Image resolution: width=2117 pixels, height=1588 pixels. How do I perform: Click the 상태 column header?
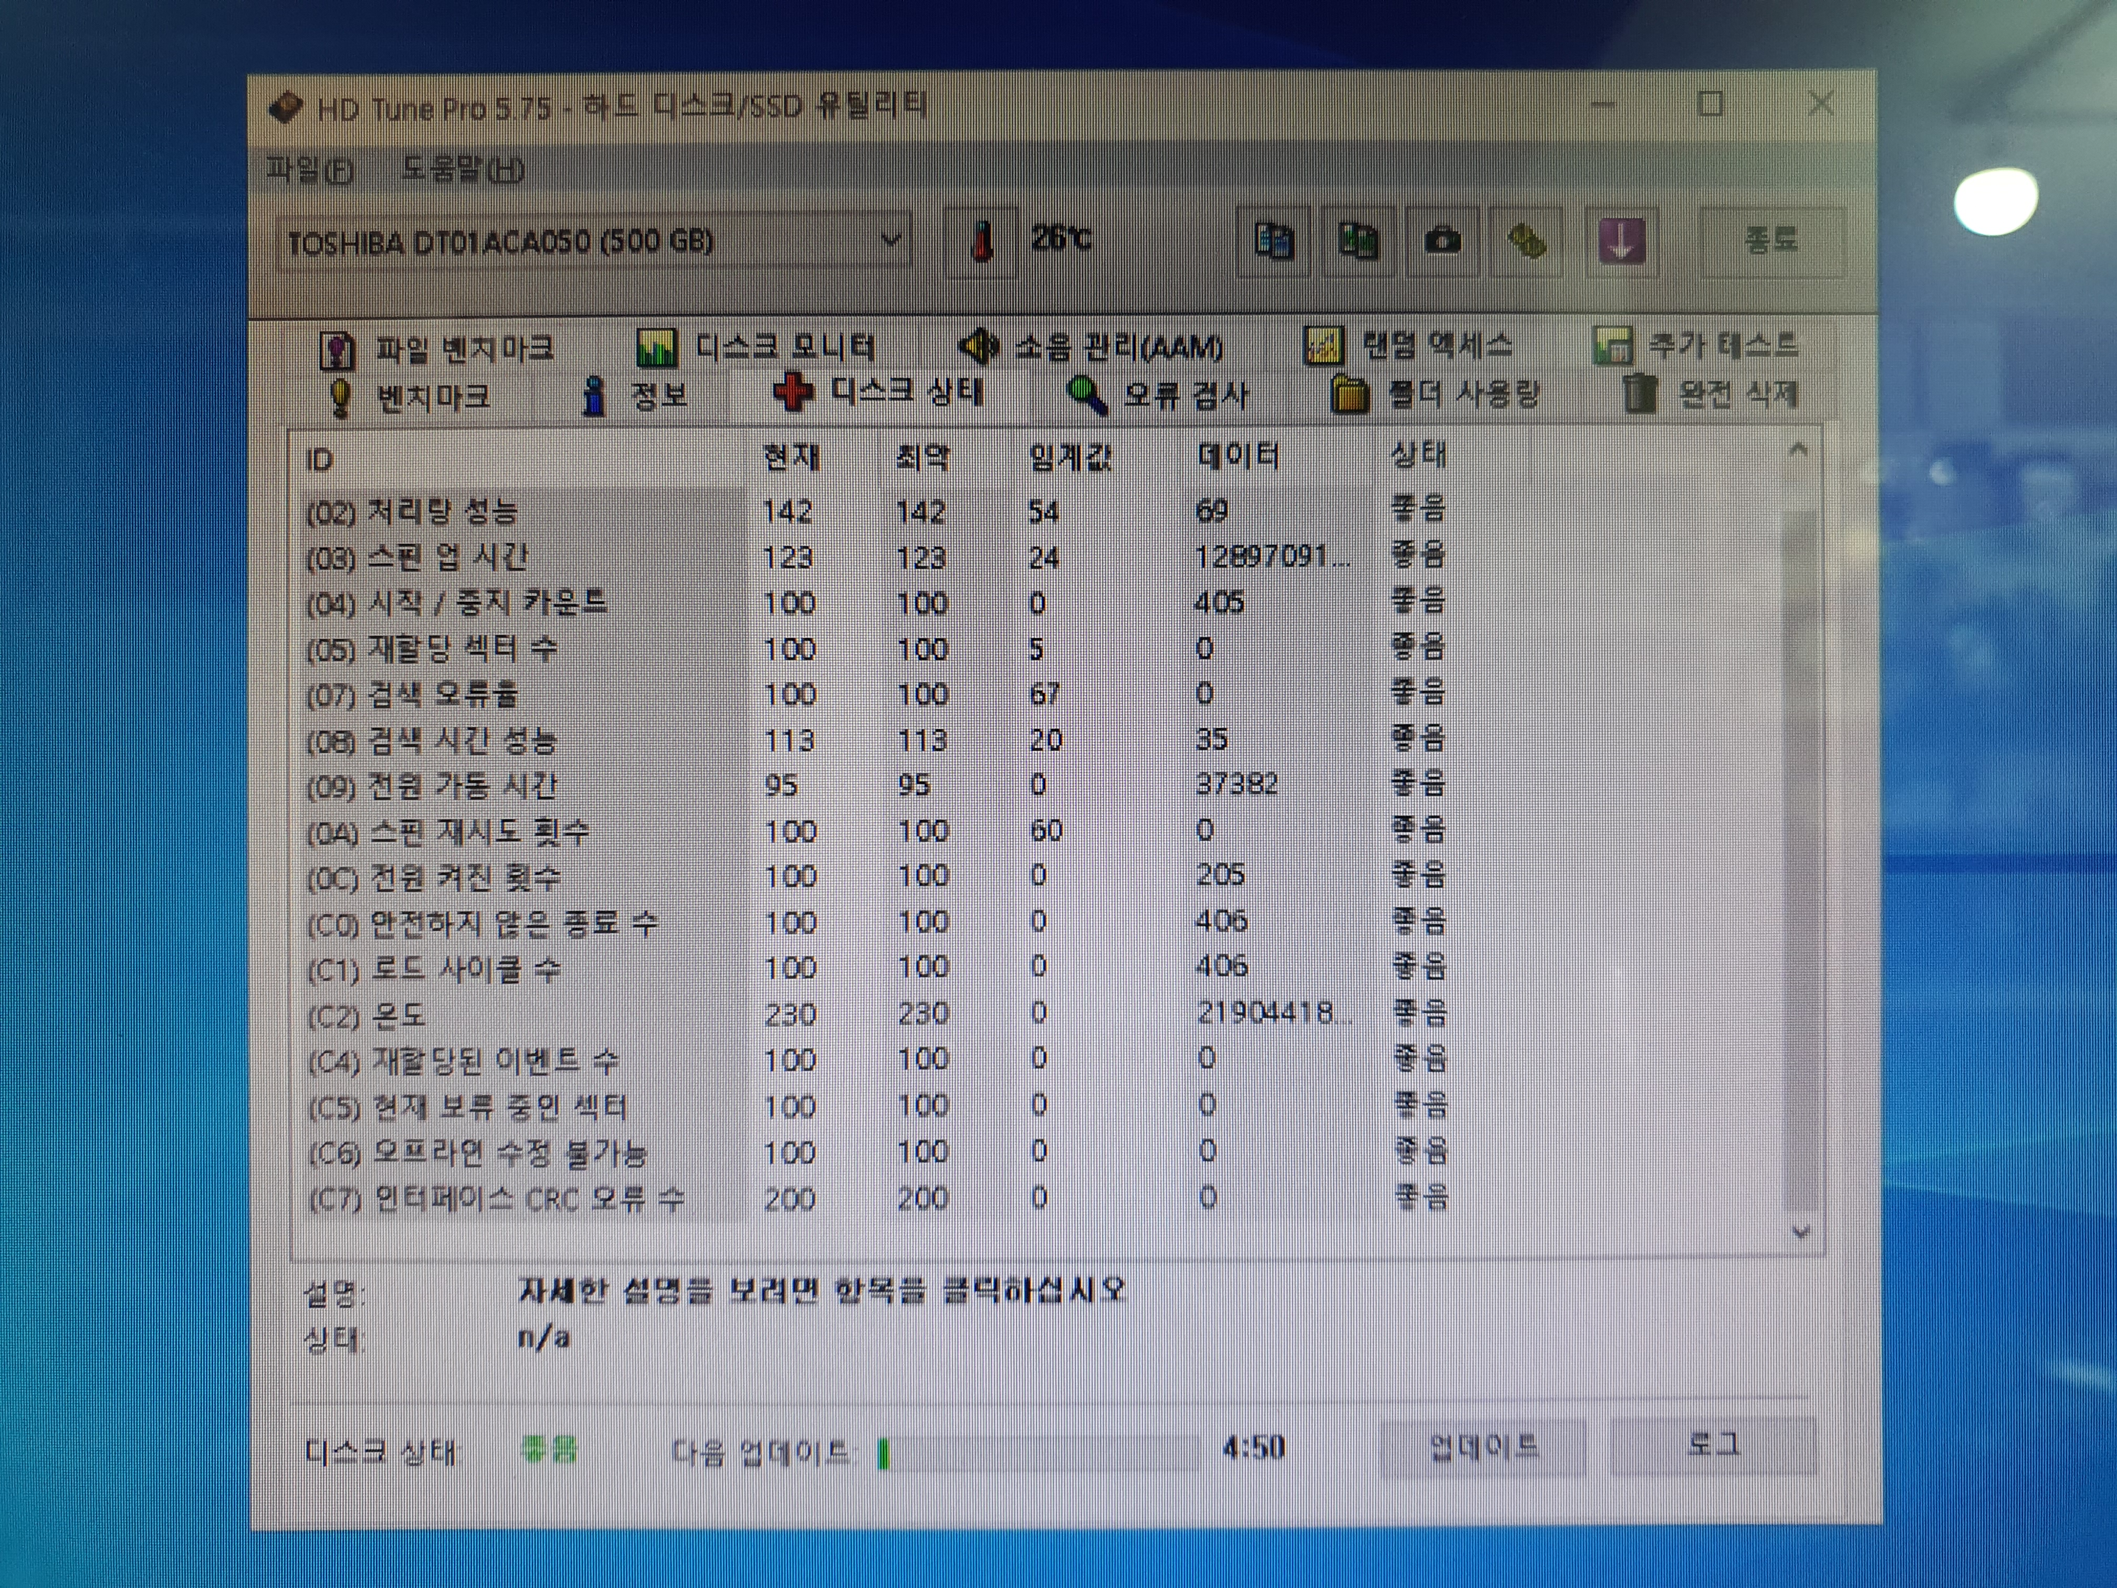[x=1418, y=456]
